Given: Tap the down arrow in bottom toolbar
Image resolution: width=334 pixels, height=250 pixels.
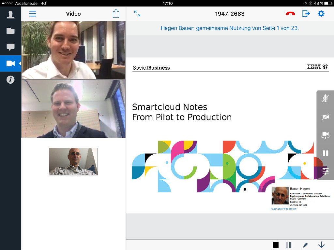Looking at the screenshot, I should (x=321, y=245).
